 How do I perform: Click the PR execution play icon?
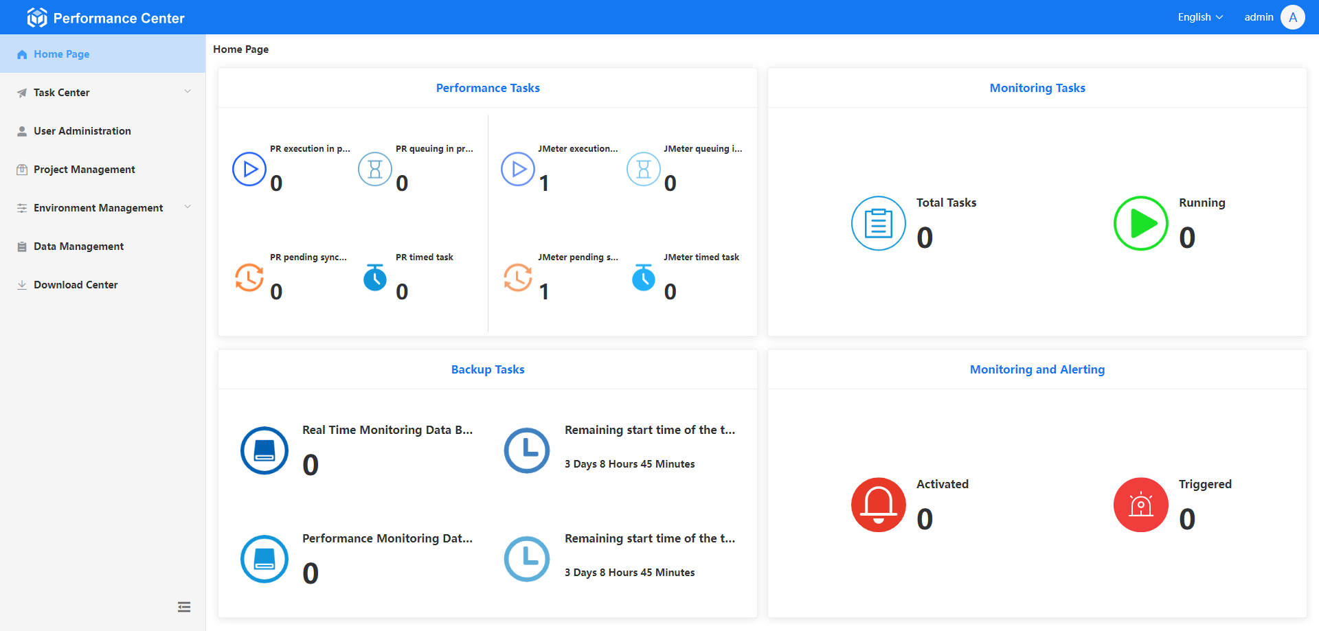pyautogui.click(x=249, y=169)
